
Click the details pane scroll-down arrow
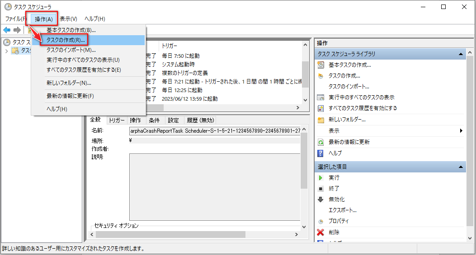pos(304,227)
